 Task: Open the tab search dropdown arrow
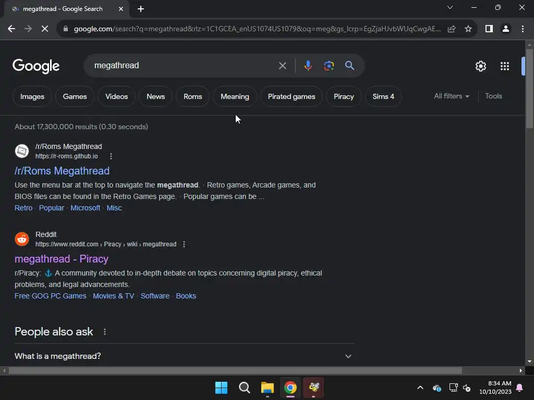click(x=450, y=7)
